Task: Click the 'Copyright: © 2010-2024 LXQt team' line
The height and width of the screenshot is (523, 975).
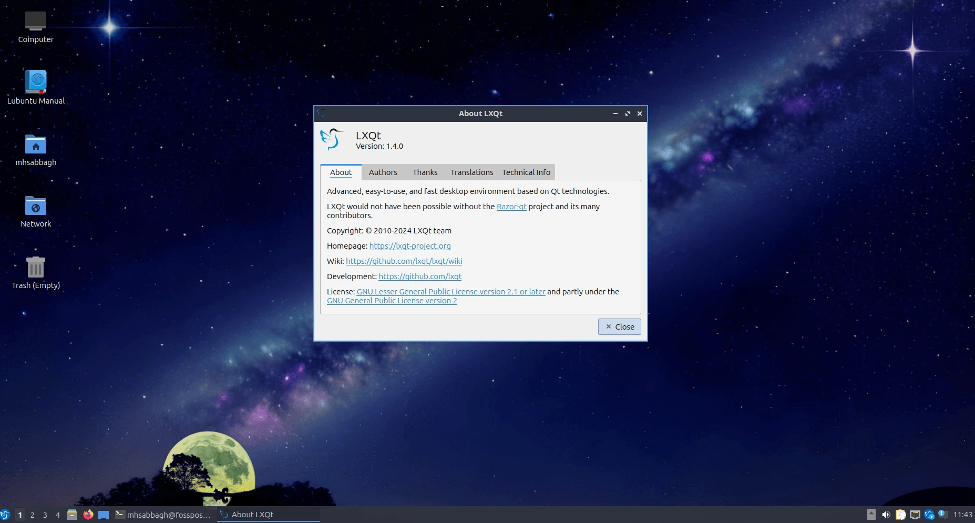Action: pos(389,231)
